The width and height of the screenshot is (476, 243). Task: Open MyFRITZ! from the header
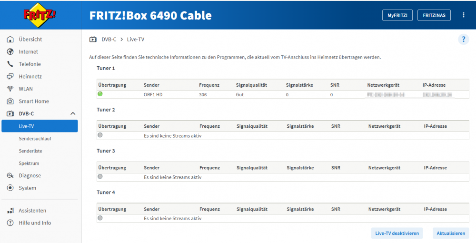pos(397,15)
